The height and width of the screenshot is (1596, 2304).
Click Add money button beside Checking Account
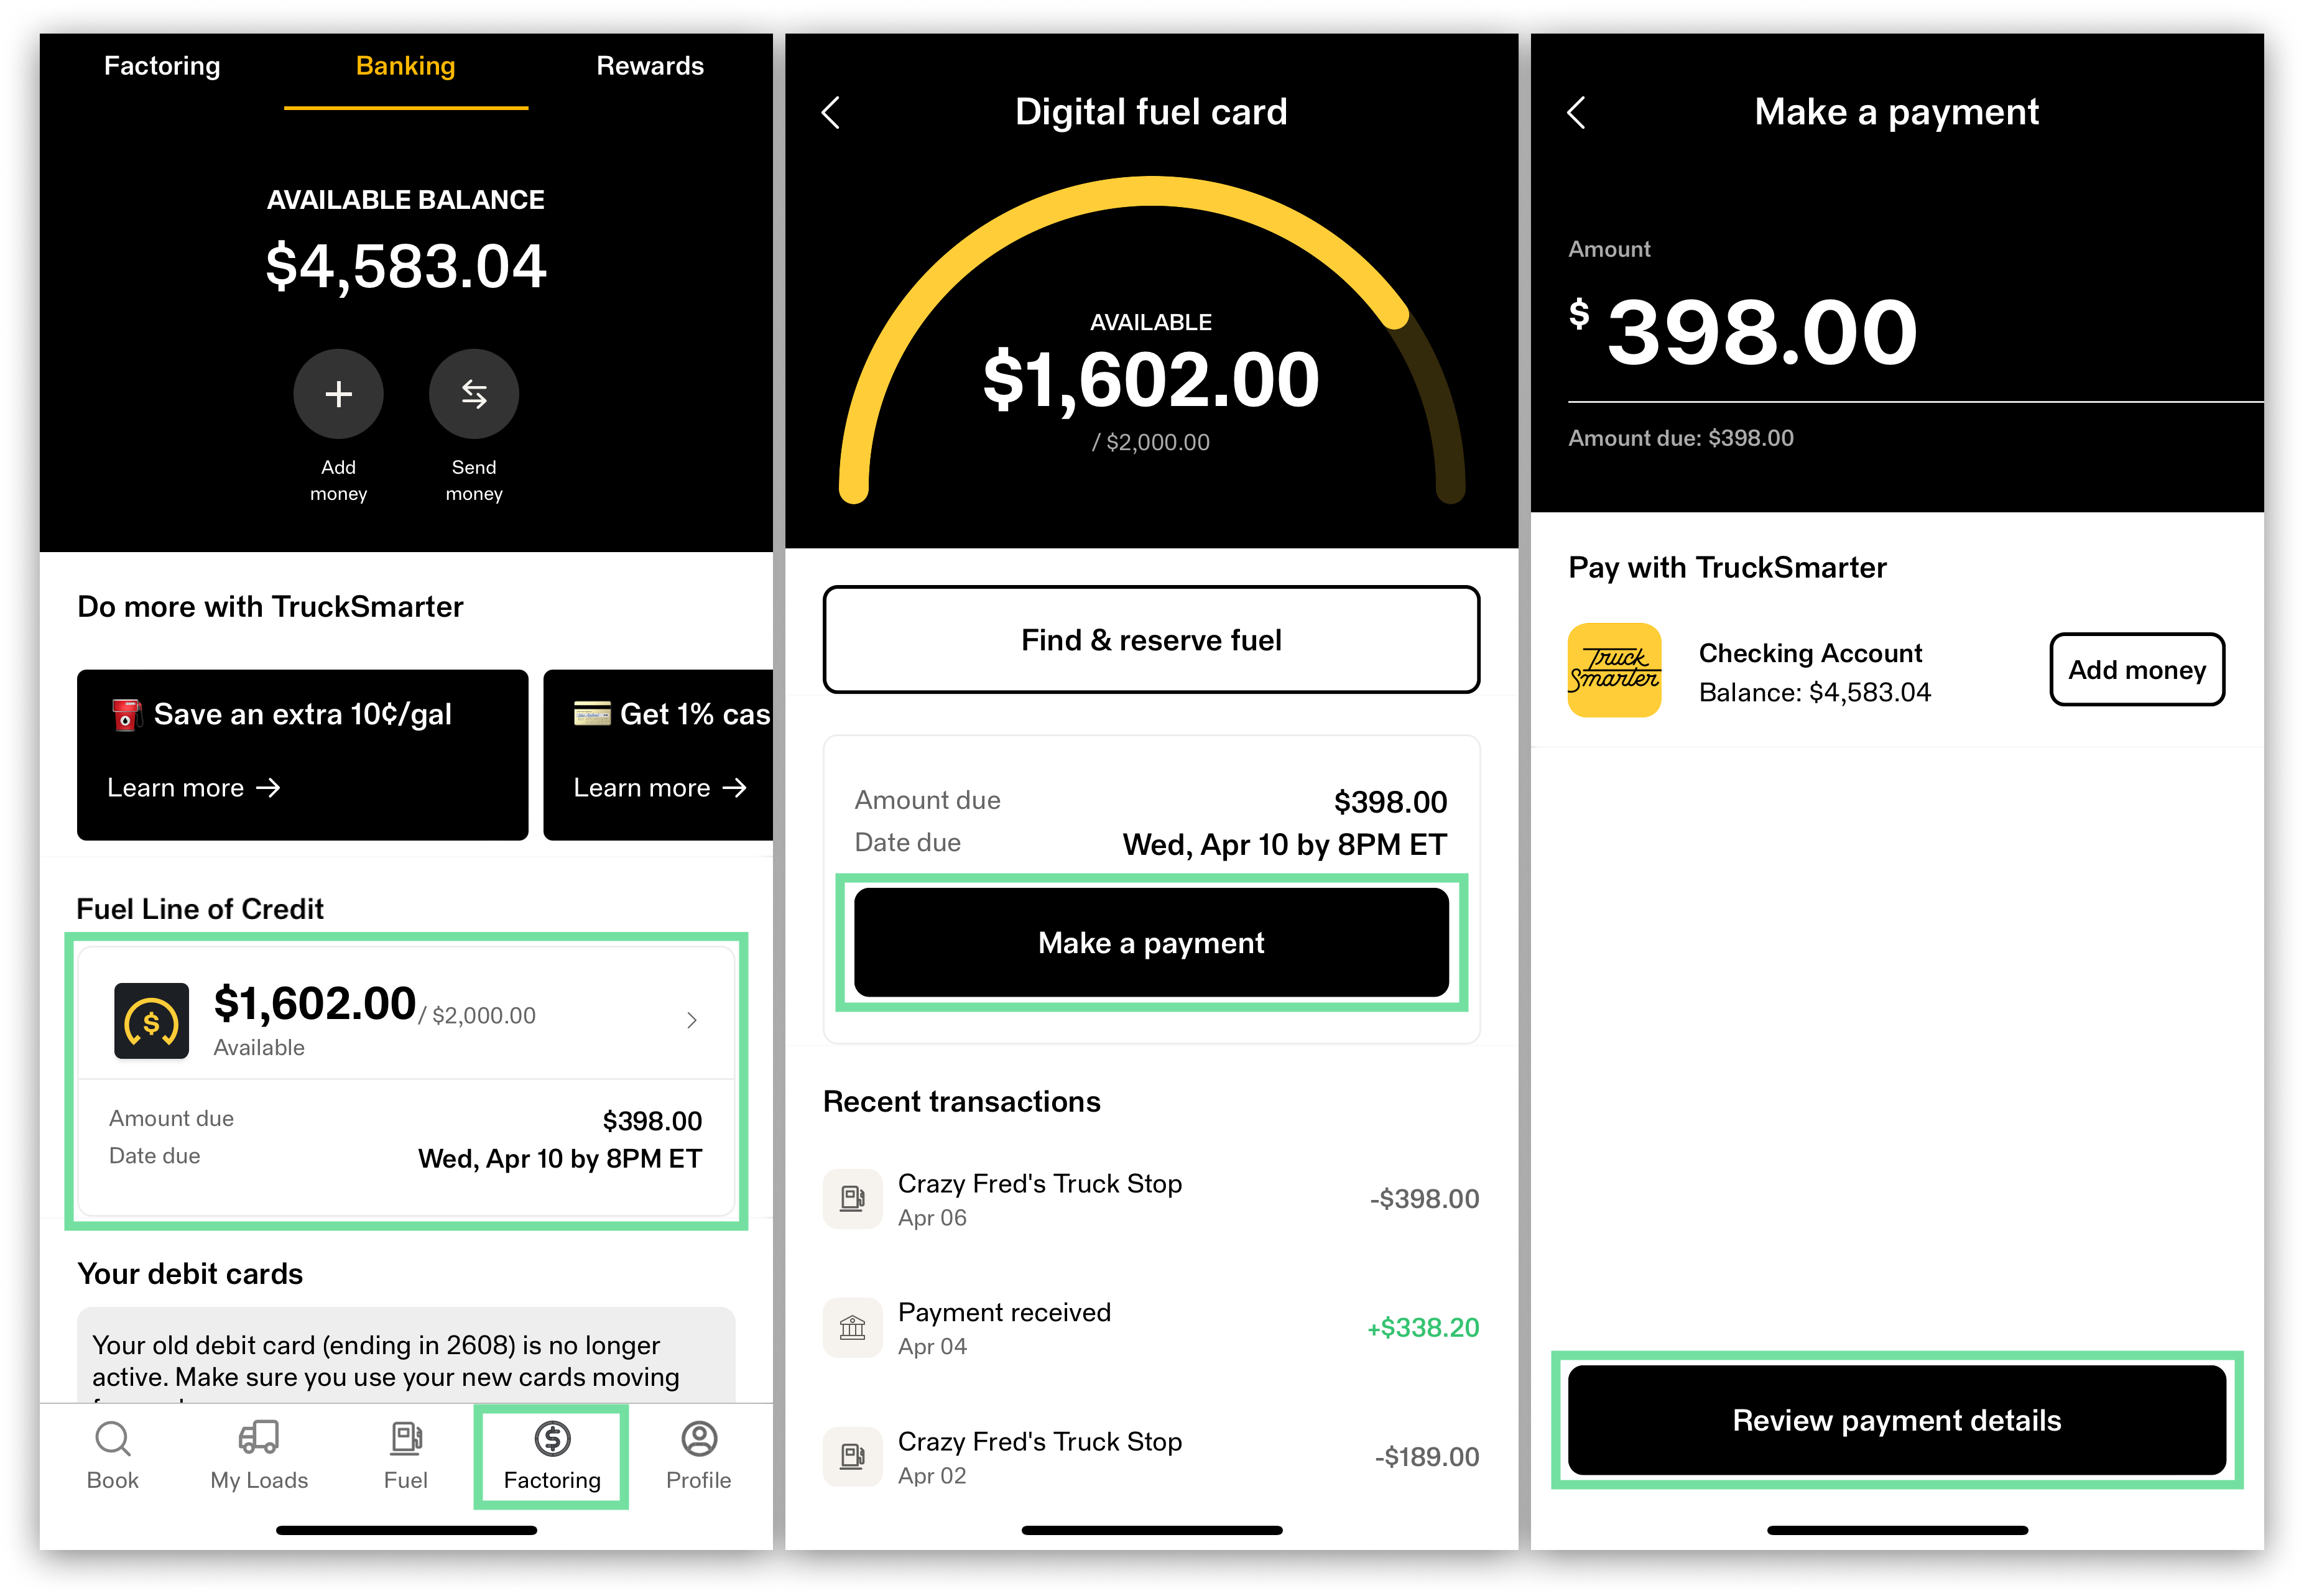coord(2137,670)
